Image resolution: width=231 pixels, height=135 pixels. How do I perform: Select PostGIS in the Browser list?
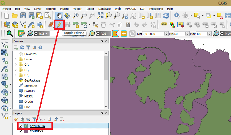29,91
